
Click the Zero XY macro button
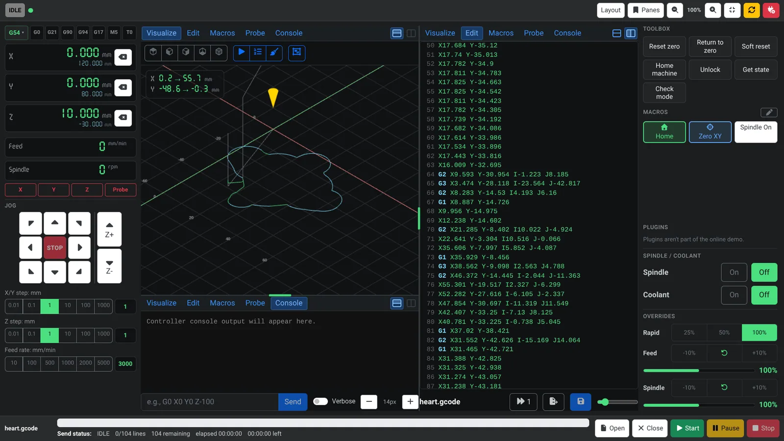coord(710,132)
